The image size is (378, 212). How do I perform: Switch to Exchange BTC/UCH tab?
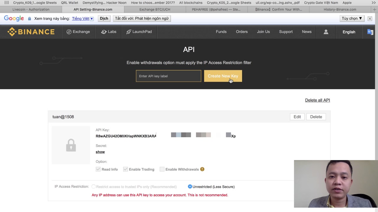155,9
